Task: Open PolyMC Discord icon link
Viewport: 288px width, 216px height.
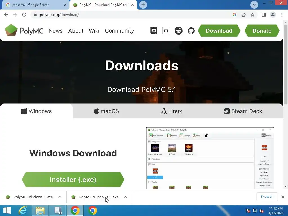Action: [154, 31]
